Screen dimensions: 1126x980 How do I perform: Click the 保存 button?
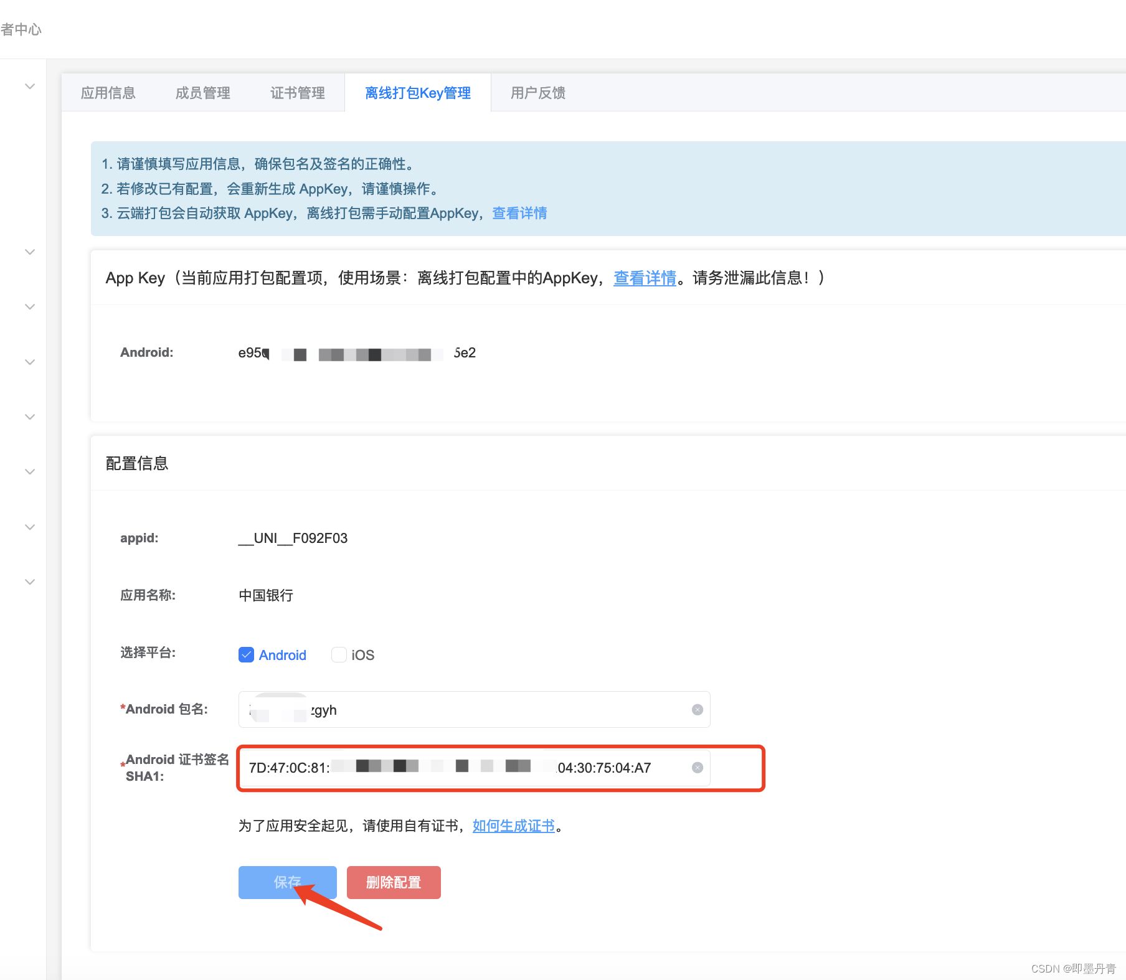(287, 882)
